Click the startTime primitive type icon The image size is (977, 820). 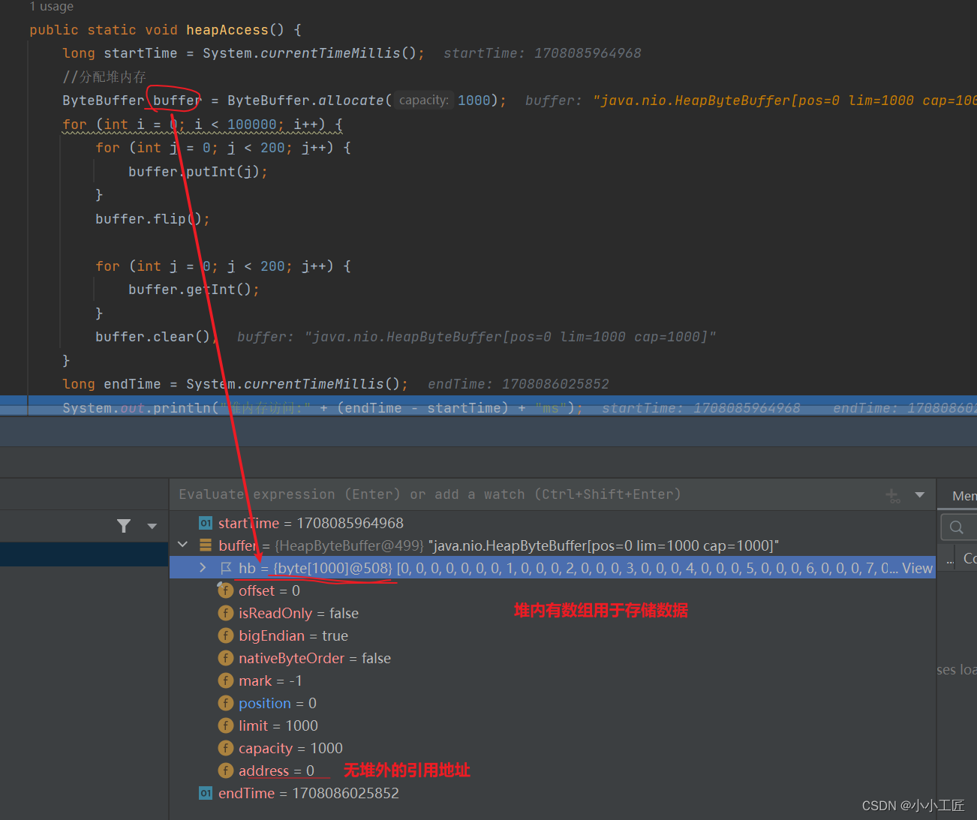[206, 523]
